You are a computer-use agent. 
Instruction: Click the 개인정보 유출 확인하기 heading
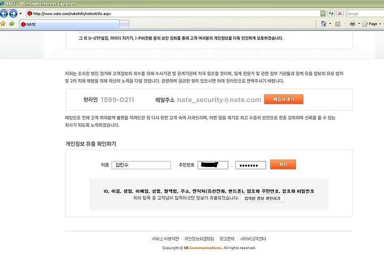click(x=91, y=144)
